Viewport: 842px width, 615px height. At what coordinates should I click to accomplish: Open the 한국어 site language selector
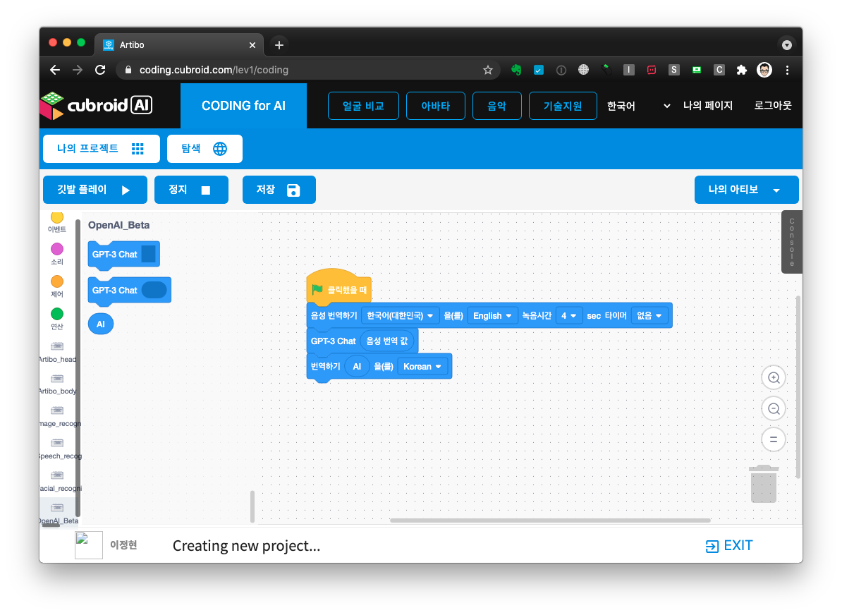click(x=638, y=106)
